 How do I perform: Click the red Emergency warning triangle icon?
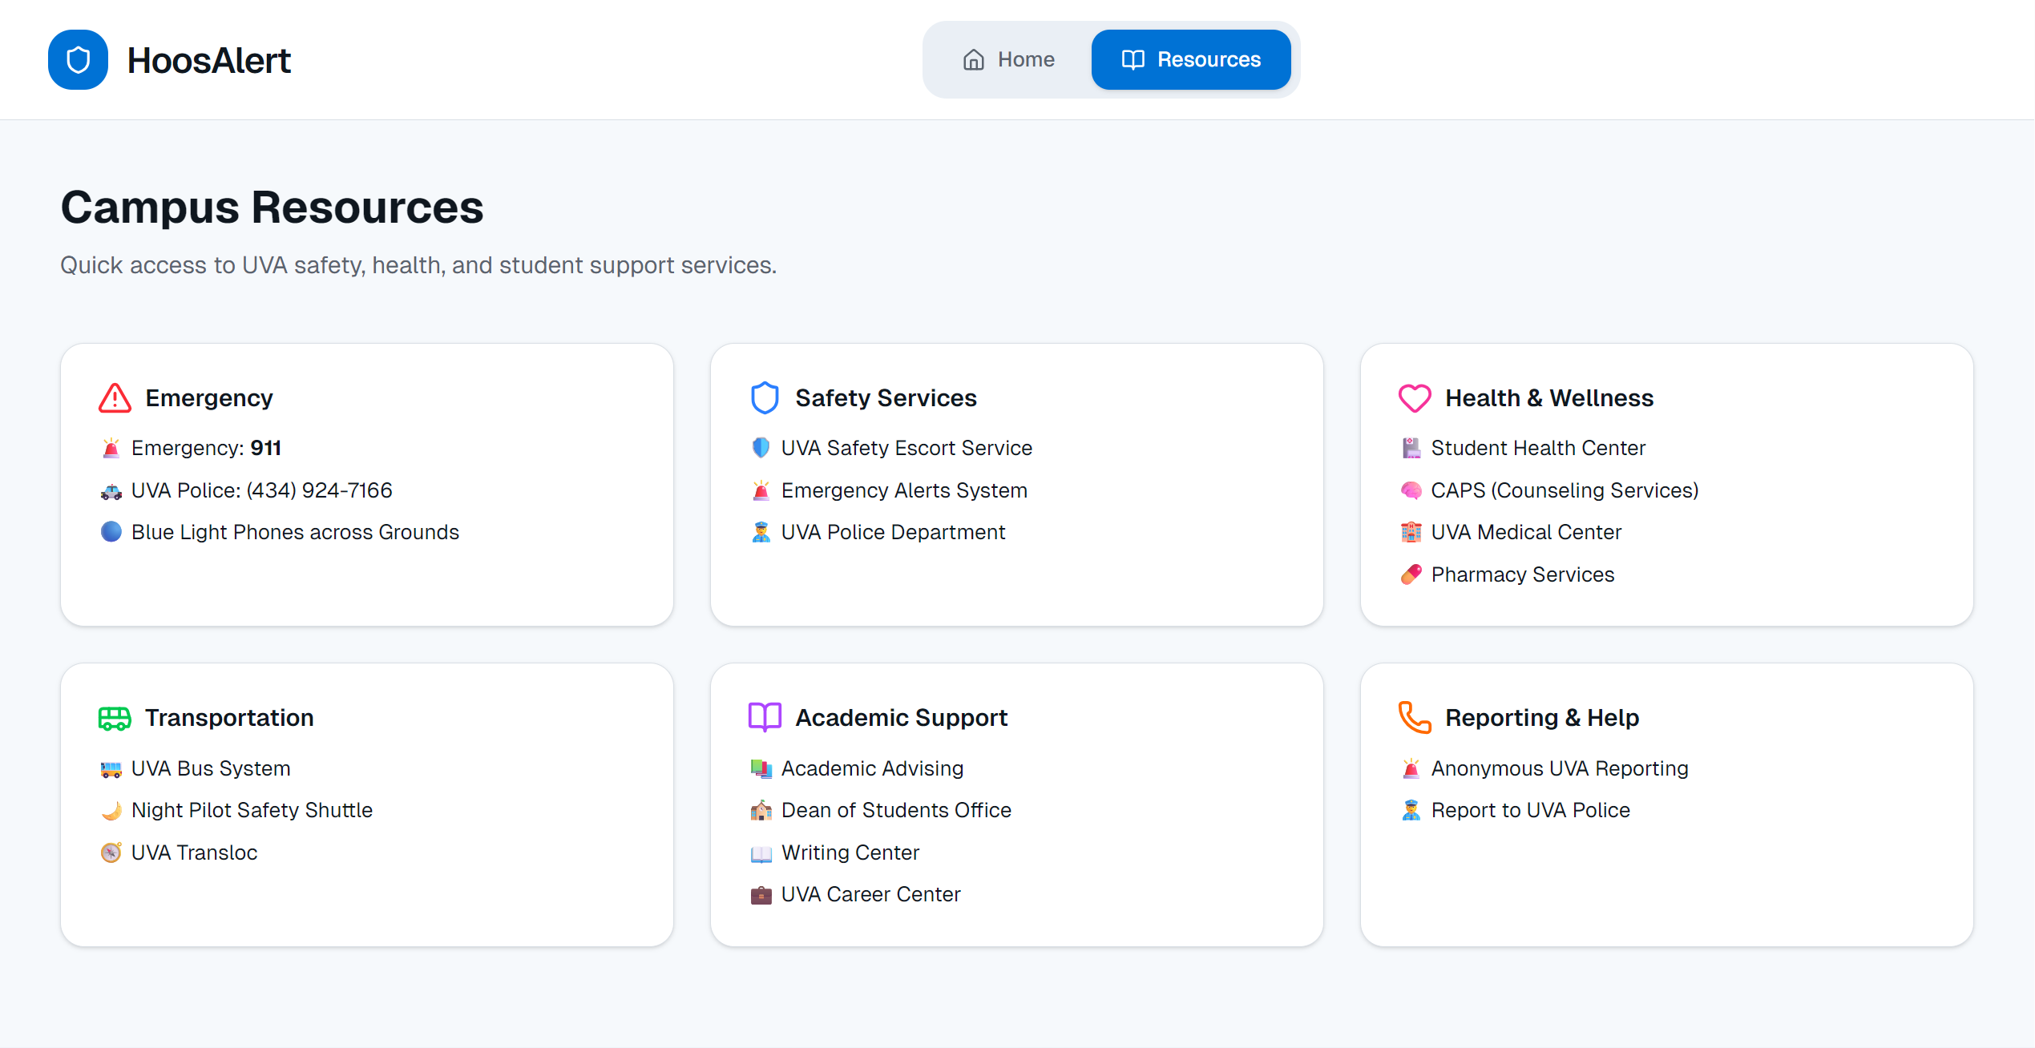[115, 398]
